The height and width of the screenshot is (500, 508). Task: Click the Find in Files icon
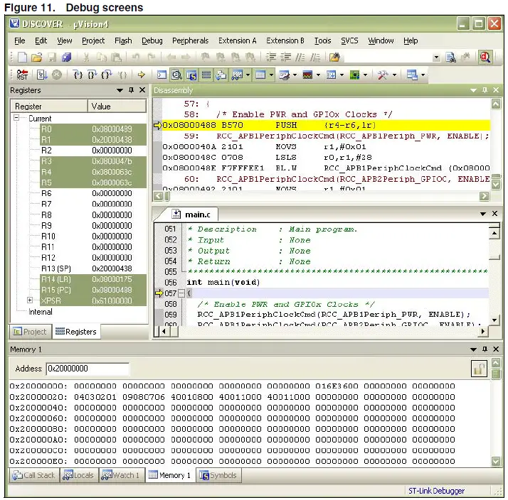click(x=450, y=58)
